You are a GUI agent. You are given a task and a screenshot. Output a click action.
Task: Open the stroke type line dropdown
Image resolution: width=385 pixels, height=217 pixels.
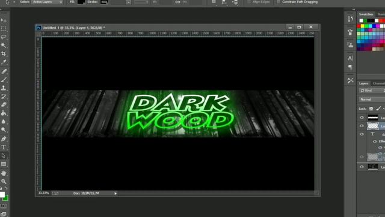pyautogui.click(x=141, y=2)
